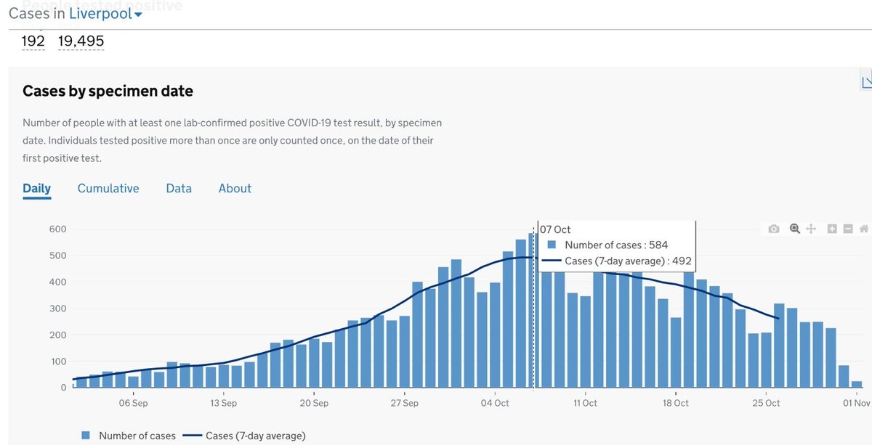872x445 pixels.
Task: Open the chart enlarge icon at top right
Action: click(866, 82)
